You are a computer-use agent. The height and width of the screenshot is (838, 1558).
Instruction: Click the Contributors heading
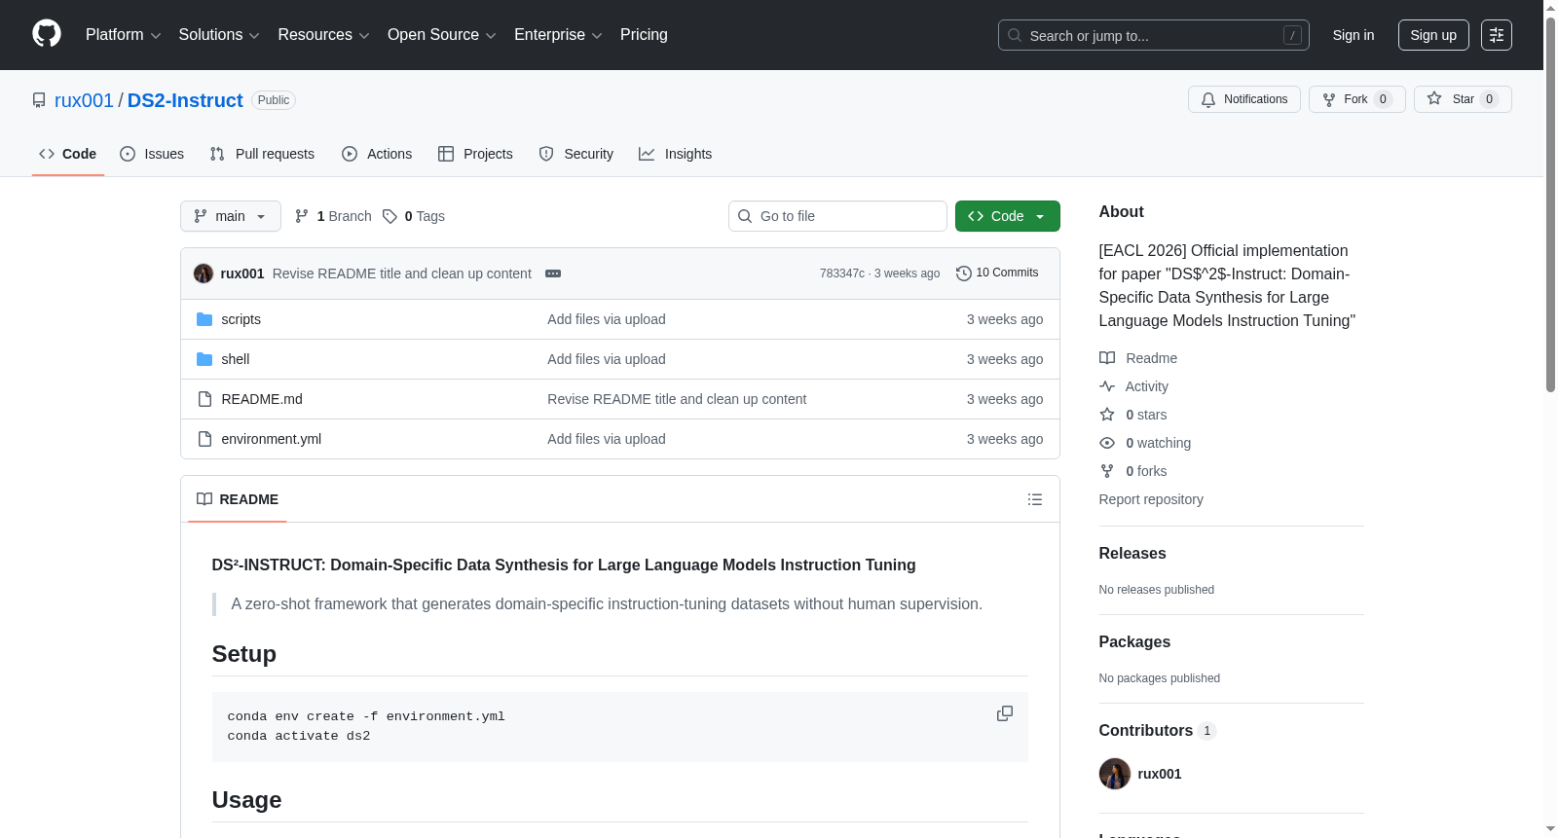(x=1146, y=730)
